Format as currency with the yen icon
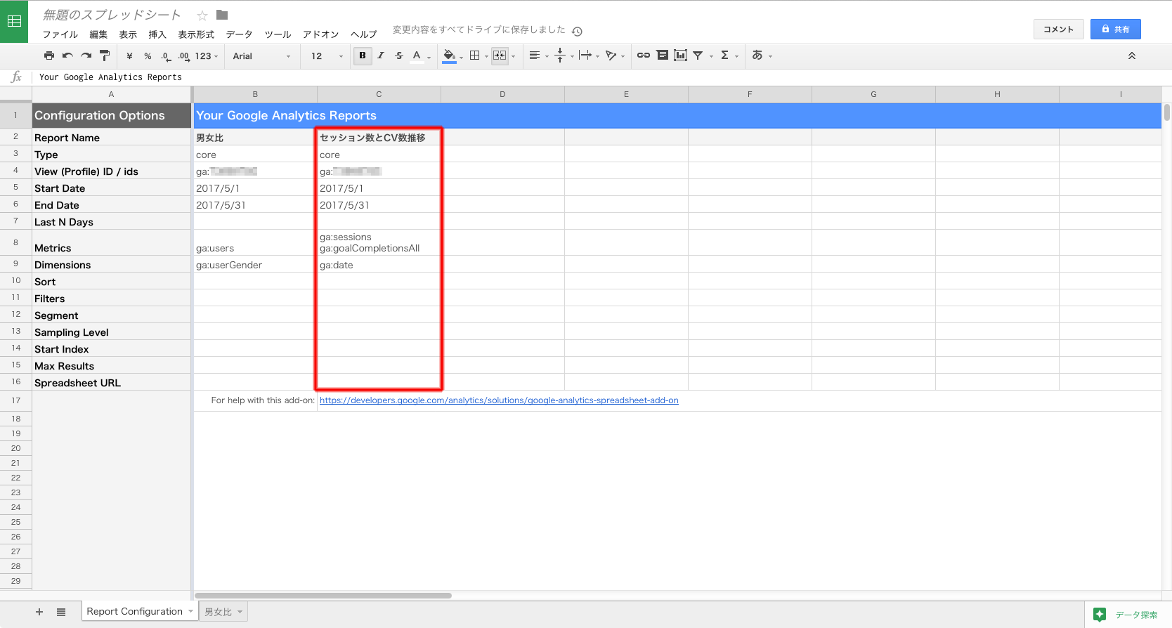 coord(129,55)
